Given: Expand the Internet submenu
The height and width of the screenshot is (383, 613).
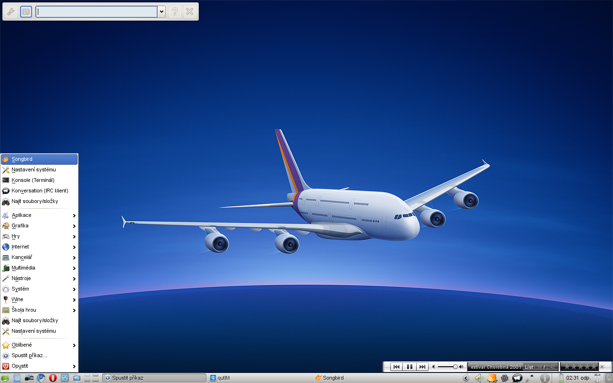Looking at the screenshot, I should pyautogui.click(x=39, y=247).
